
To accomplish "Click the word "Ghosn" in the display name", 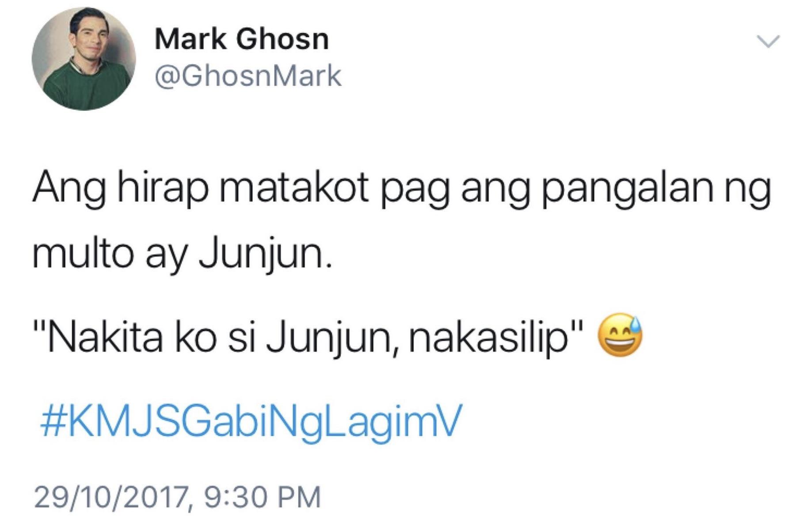I will (282, 39).
